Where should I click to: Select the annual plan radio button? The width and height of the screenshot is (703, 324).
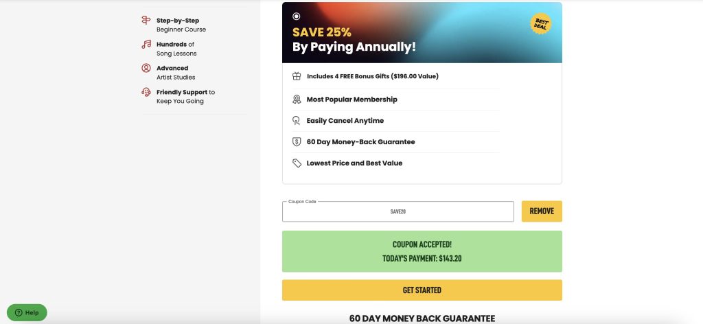pyautogui.click(x=297, y=16)
